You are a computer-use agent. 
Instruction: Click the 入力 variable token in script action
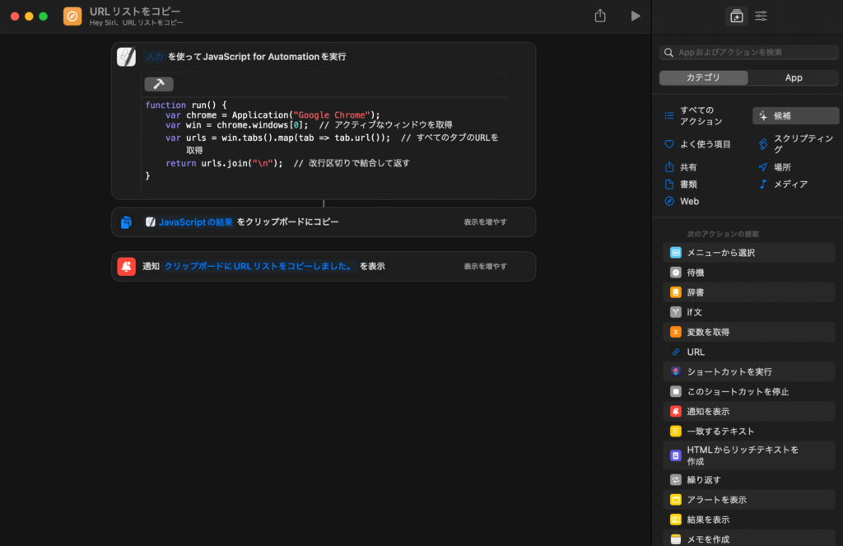click(154, 57)
